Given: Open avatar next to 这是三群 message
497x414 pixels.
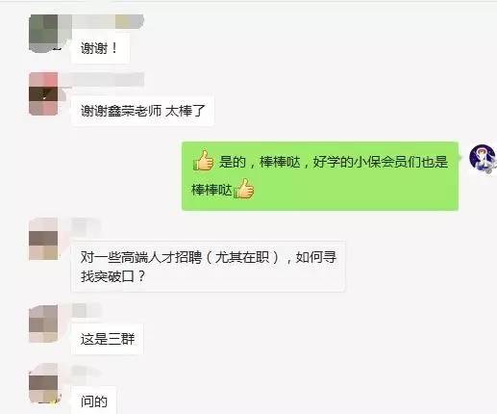Looking at the screenshot, I should (x=43, y=323).
